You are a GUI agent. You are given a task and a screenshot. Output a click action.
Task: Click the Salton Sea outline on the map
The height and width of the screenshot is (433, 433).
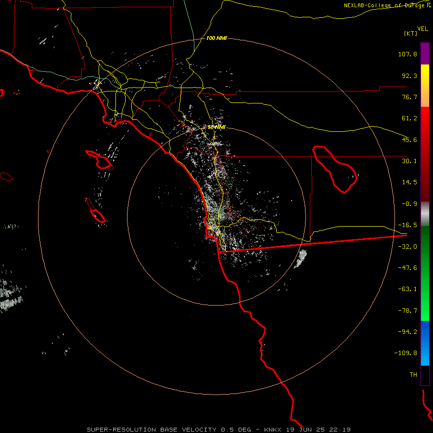coord(335,169)
